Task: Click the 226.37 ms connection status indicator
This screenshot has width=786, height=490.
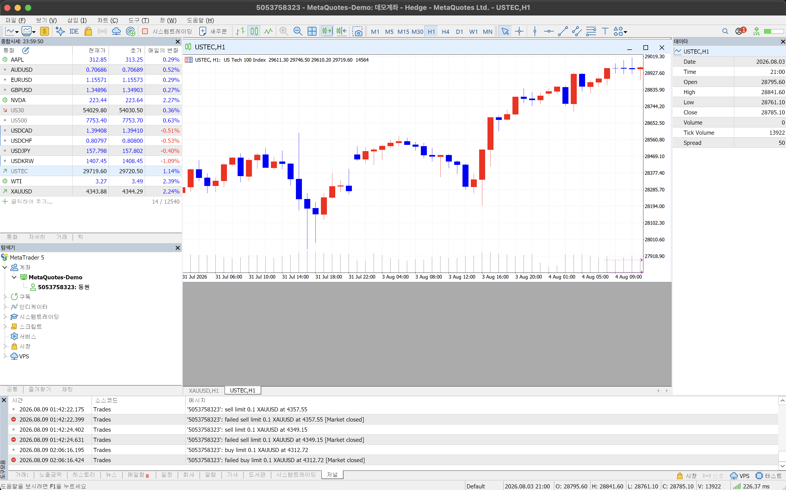Action: click(x=752, y=486)
